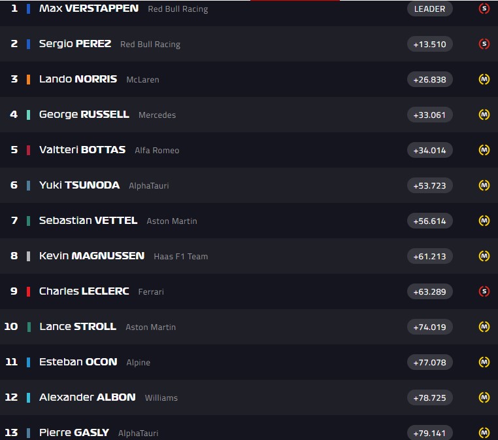Click McLaren orange team color bar
The width and height of the screenshot is (498, 440).
(28, 80)
